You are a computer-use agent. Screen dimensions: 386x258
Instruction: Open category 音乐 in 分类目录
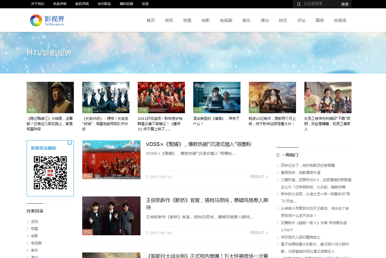pyautogui.click(x=34, y=250)
